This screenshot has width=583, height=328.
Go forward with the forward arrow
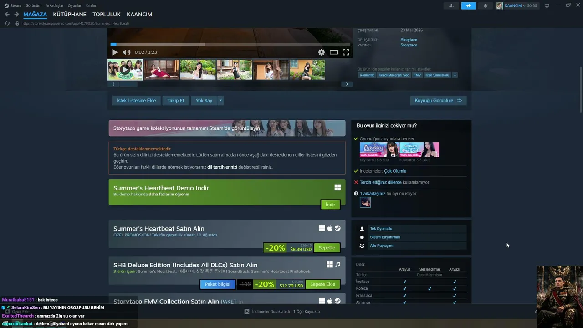[x=16, y=15]
